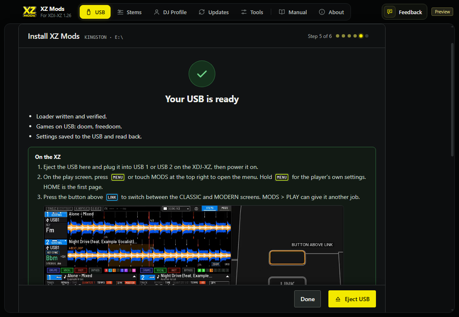
Task: Click the Done button
Action: click(x=308, y=299)
